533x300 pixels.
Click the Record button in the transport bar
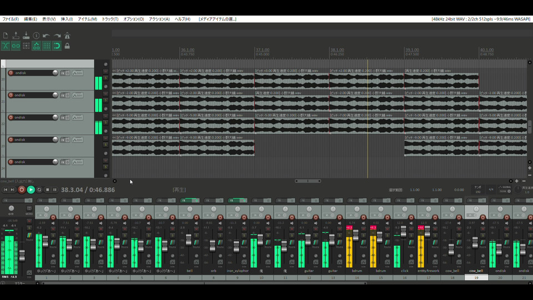[22, 190]
